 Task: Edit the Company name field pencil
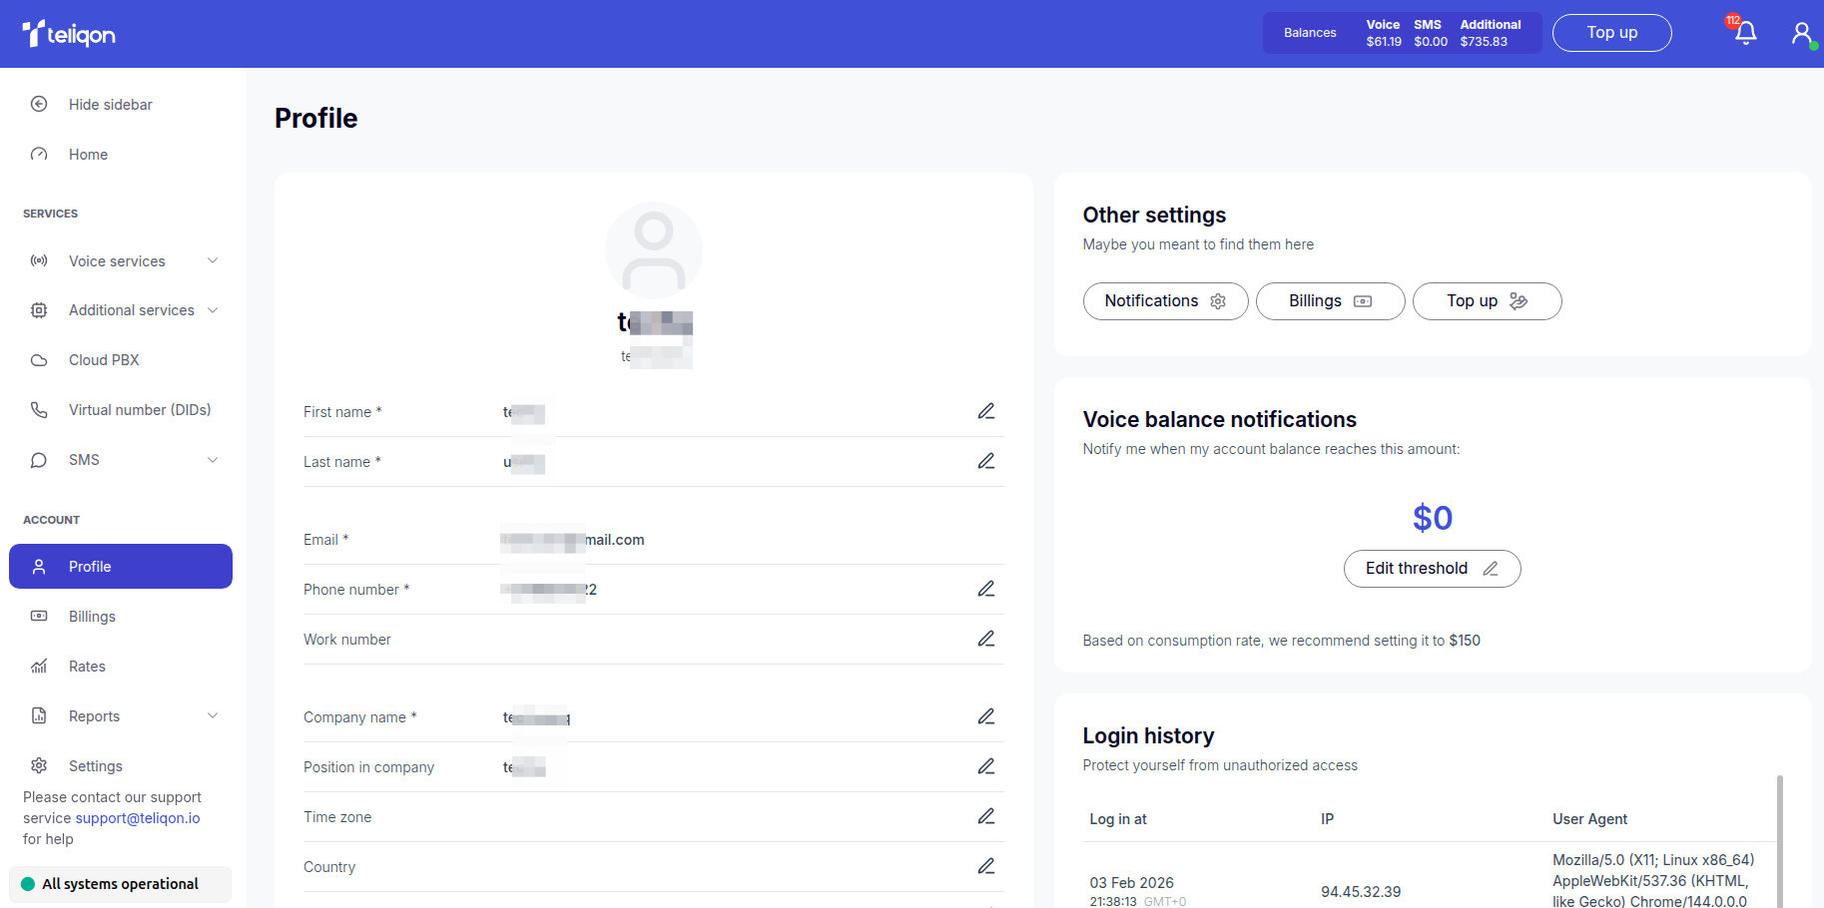985,716
